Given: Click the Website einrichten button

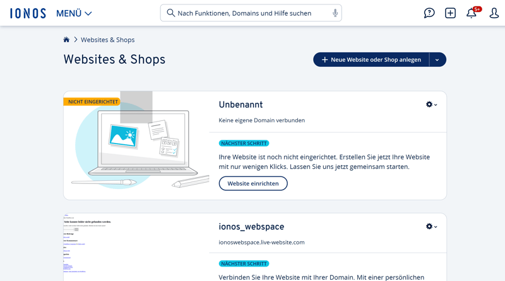Looking at the screenshot, I should [x=253, y=183].
